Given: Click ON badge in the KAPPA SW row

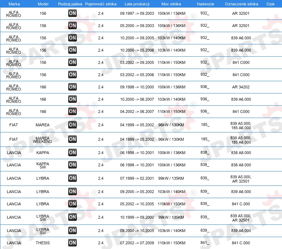Looking at the screenshot, I should click(x=72, y=165).
